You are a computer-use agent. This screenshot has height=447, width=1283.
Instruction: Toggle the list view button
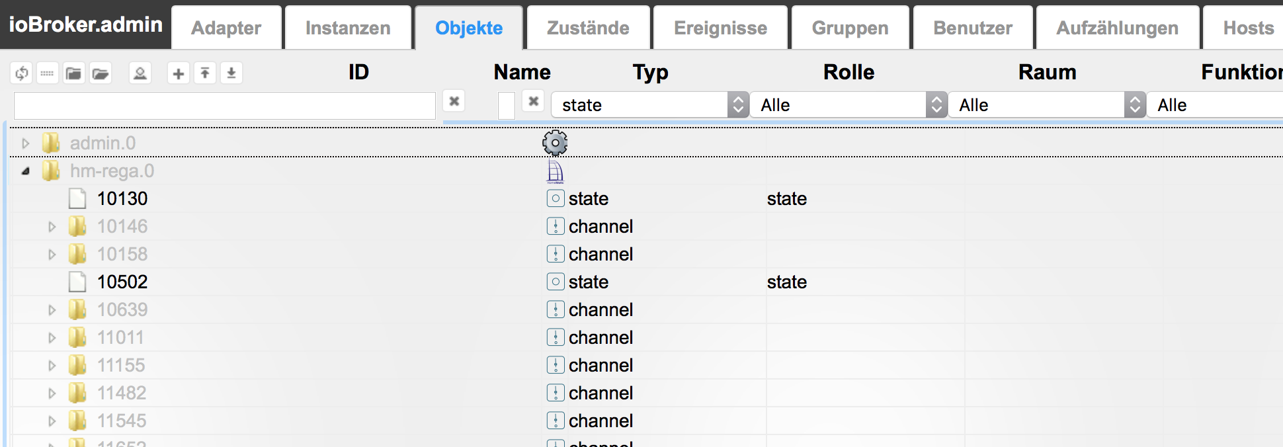(47, 73)
